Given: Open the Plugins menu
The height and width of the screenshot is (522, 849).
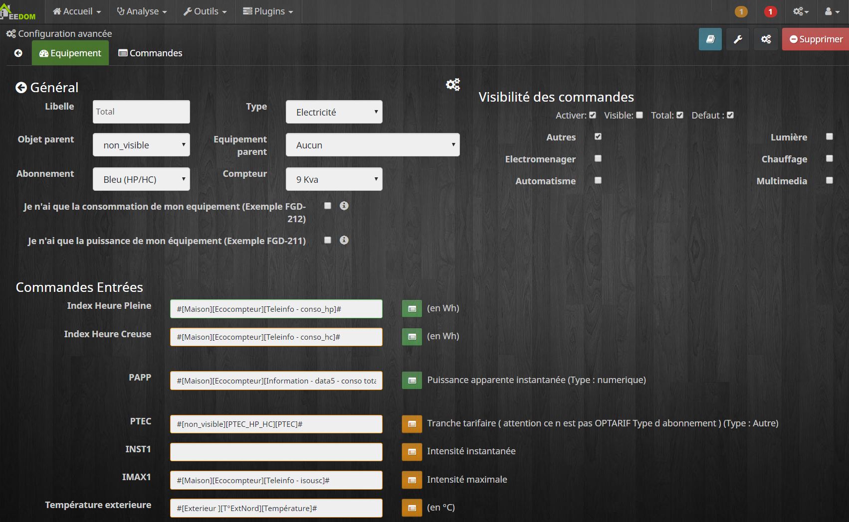Looking at the screenshot, I should click(268, 11).
